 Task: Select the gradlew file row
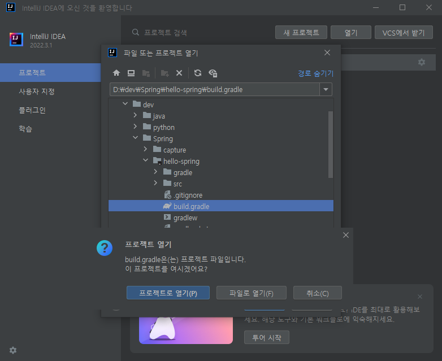pos(221,218)
